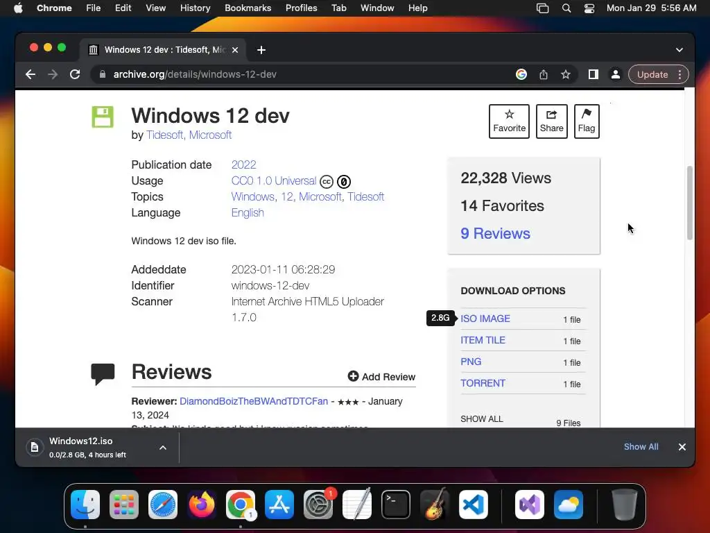Viewport: 710px width, 533px height.
Task: Open a new tab with the plus button
Action: [x=261, y=50]
